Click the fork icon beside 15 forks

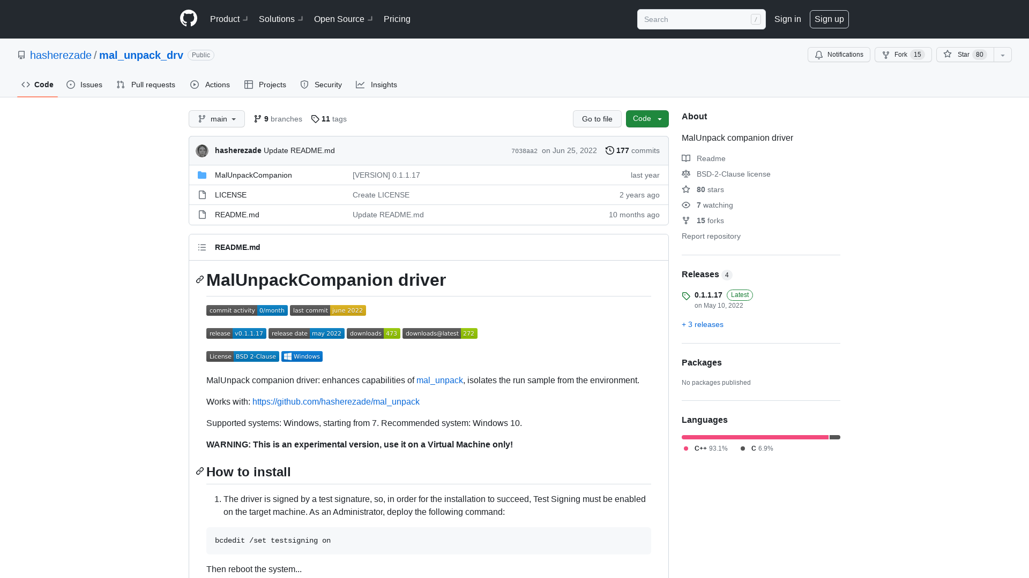click(686, 220)
